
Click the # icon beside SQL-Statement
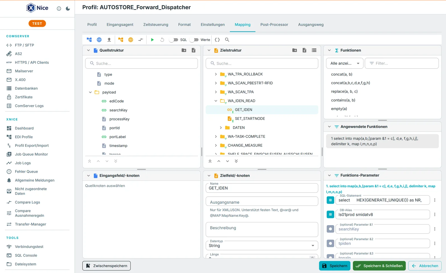(330, 200)
